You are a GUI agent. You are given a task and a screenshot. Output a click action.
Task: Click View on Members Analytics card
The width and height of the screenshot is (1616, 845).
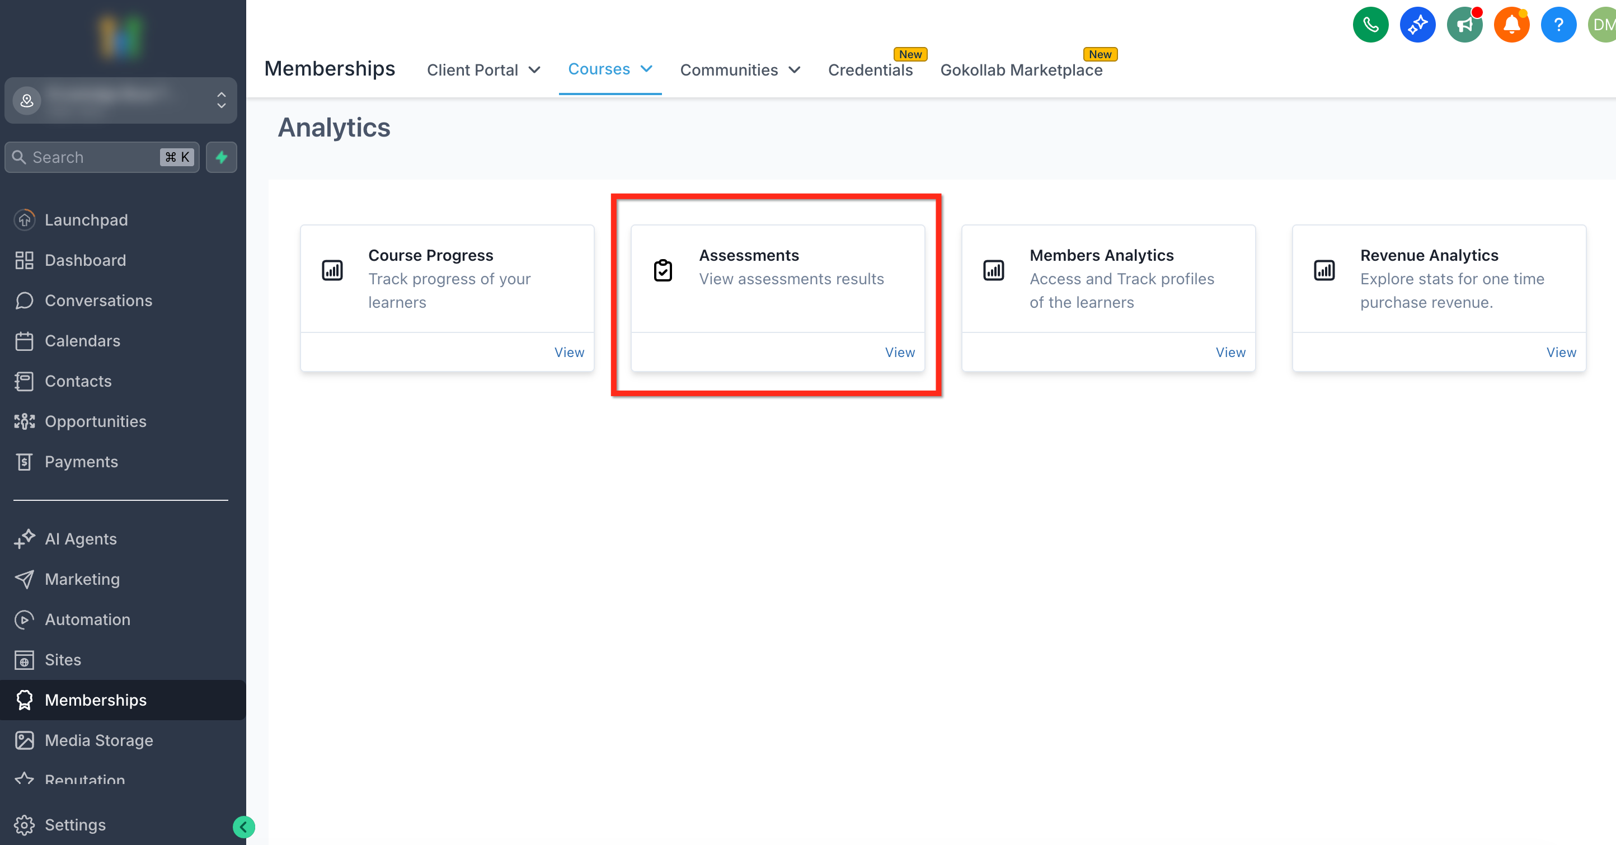(1229, 353)
